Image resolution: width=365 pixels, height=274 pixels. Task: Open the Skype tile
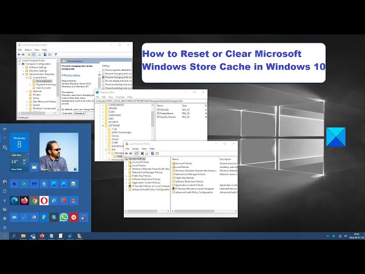tap(54, 217)
